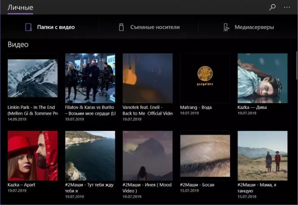Click the title #2Маши - Тут тебя жду
Image resolution: width=298 pixels, height=205 pixels.
point(89,188)
